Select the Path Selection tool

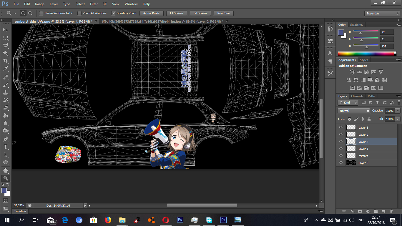(6, 154)
